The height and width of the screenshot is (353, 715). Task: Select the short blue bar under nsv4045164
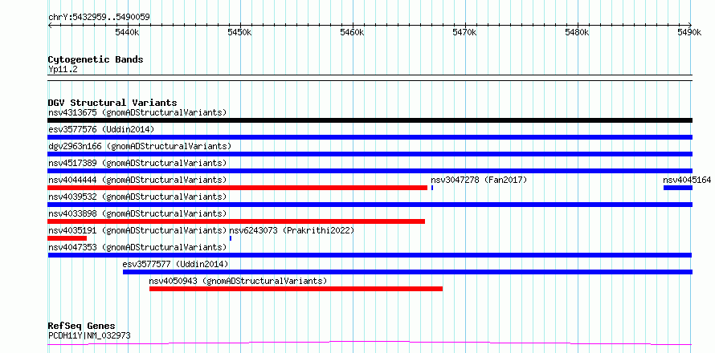(x=678, y=188)
